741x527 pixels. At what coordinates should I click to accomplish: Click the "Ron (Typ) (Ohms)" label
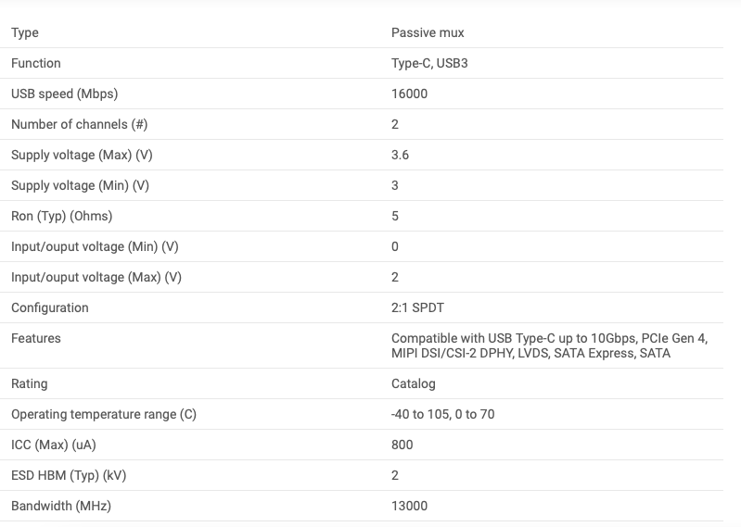(61, 216)
